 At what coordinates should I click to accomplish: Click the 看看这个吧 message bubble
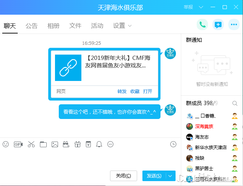pos(110,112)
